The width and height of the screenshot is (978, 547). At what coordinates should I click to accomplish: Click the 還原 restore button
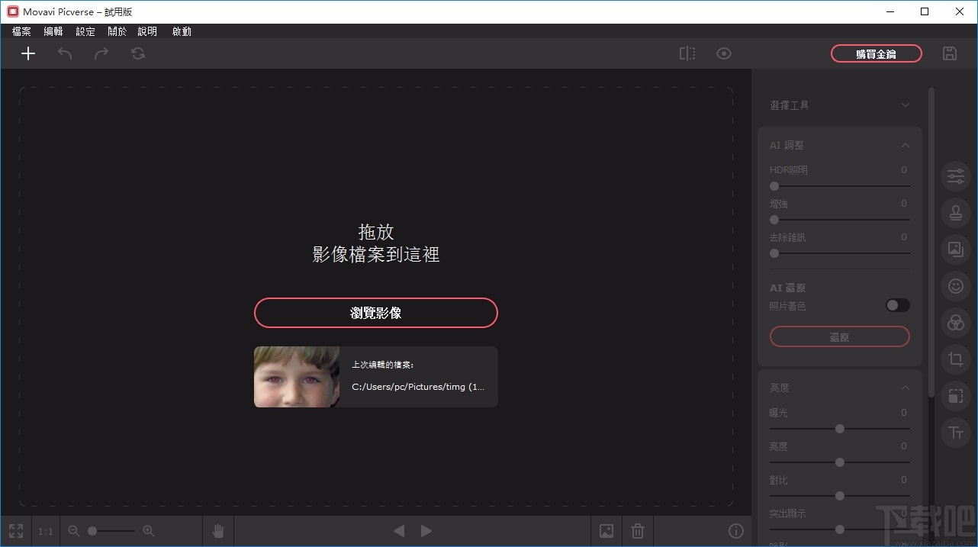click(x=839, y=336)
